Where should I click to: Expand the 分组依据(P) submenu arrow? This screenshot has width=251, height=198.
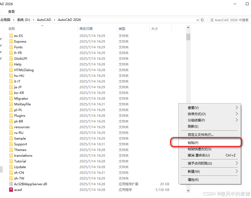[x=237, y=120]
